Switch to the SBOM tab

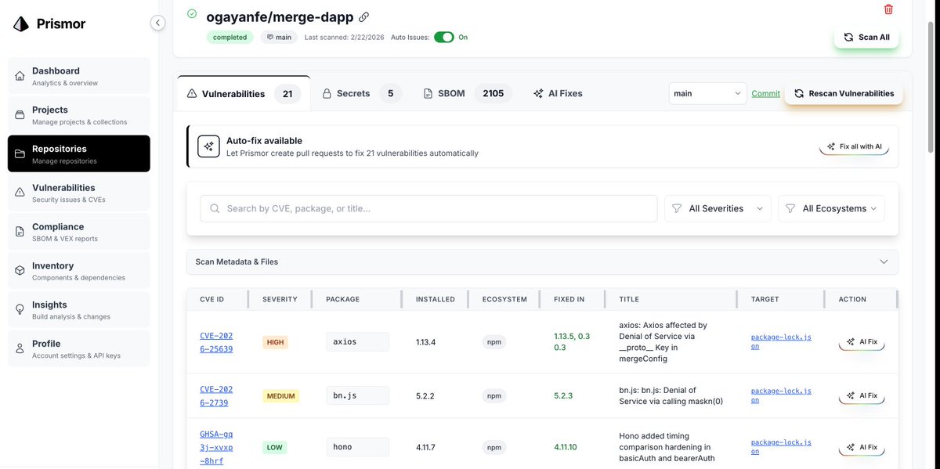[468, 94]
